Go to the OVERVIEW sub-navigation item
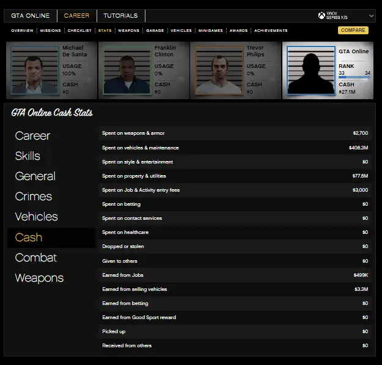The width and height of the screenshot is (382, 365). click(x=22, y=31)
